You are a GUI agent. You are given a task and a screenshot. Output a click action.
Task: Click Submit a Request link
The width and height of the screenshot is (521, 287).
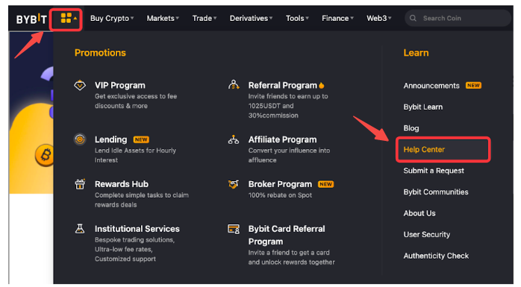point(434,171)
